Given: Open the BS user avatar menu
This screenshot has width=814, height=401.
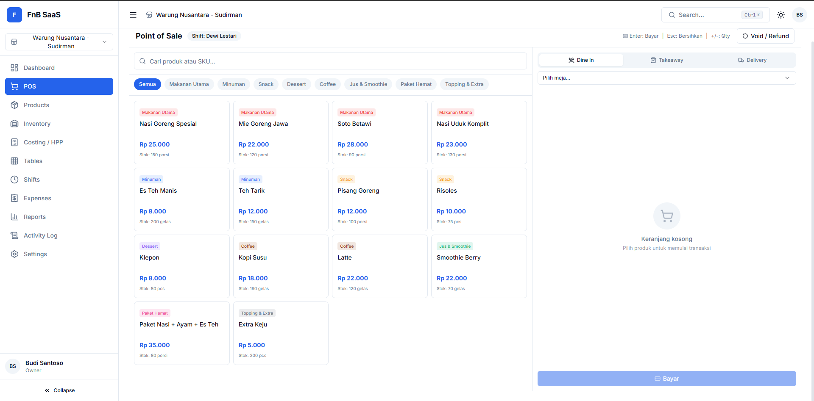Looking at the screenshot, I should point(800,15).
